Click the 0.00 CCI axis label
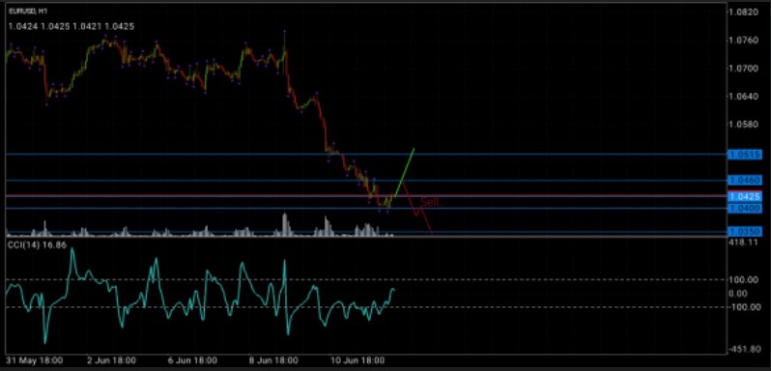The width and height of the screenshot is (771, 371). (x=750, y=294)
